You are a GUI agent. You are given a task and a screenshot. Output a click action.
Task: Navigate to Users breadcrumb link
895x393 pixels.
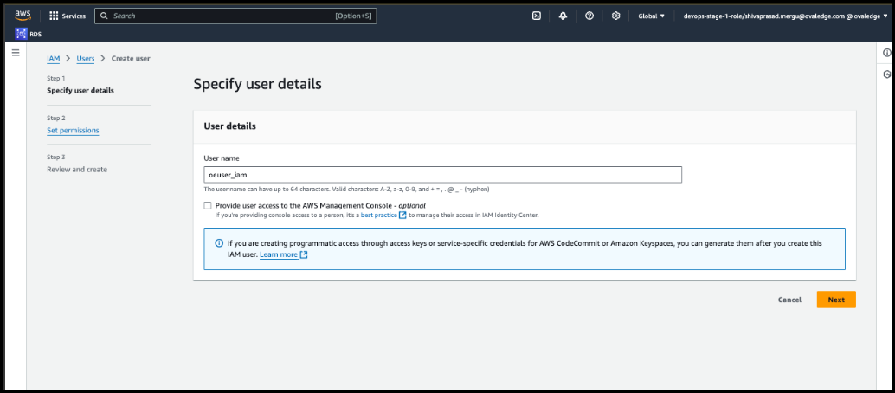coord(86,58)
